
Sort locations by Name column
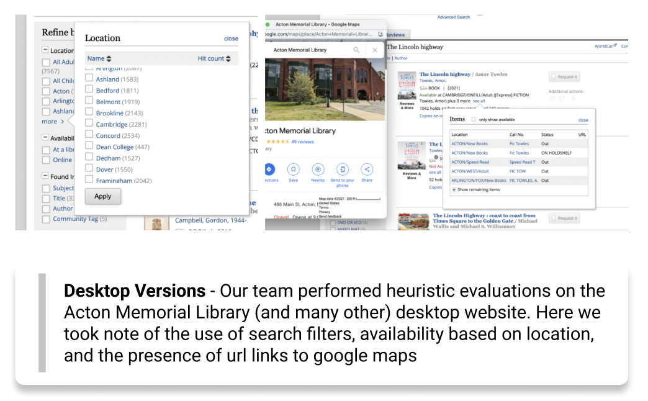click(99, 59)
